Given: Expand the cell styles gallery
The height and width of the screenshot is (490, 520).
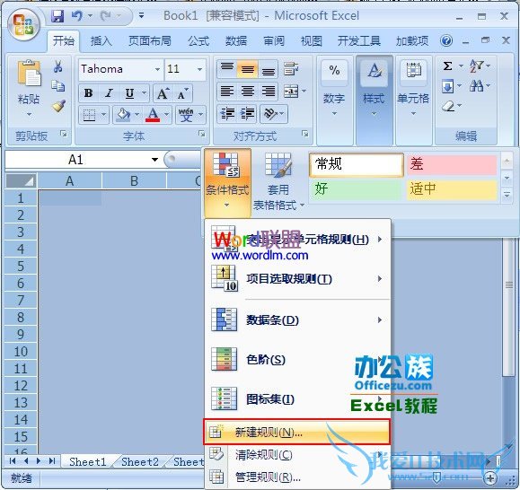Looking at the screenshot, I should (x=507, y=195).
